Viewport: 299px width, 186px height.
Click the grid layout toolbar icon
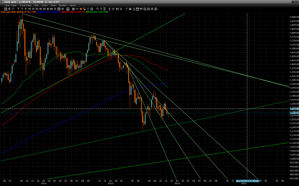coord(68,9)
